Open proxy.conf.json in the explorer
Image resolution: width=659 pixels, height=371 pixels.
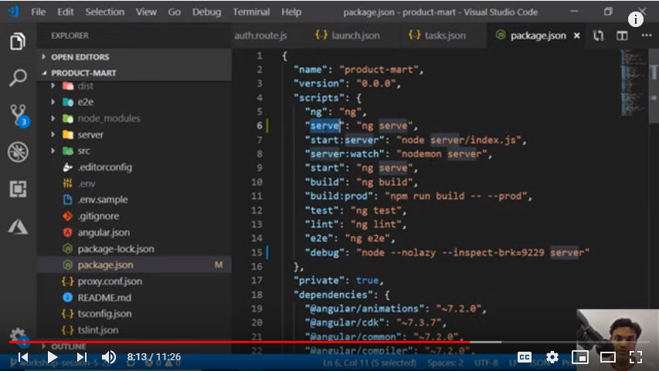(109, 282)
